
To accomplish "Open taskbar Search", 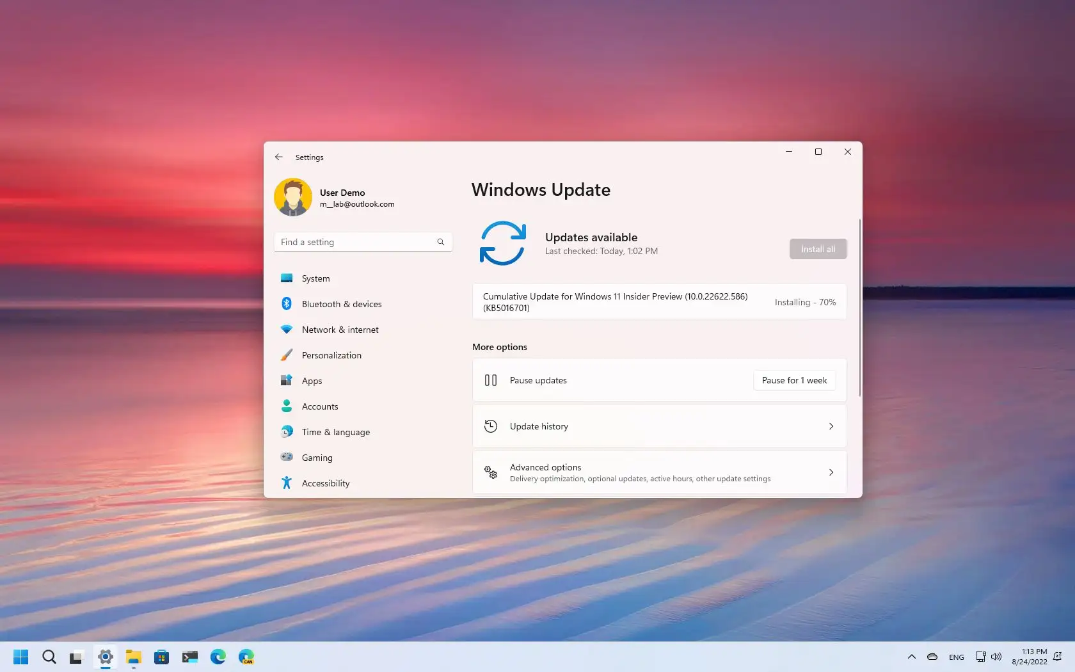I will [49, 657].
